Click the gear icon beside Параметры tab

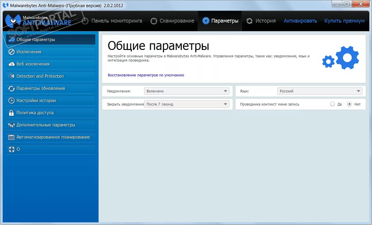pyautogui.click(x=206, y=21)
